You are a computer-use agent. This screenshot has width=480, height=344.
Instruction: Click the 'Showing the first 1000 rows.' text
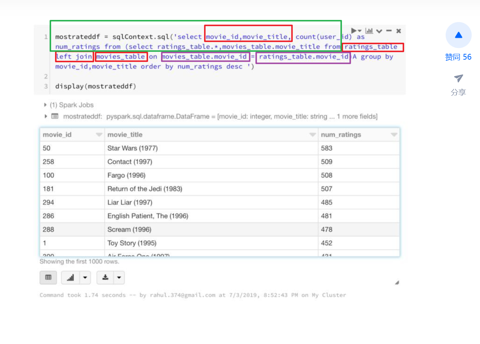tap(79, 262)
